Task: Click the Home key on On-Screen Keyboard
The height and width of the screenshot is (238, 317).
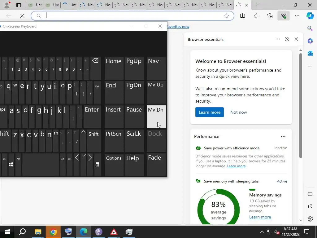Action: tap(114, 68)
